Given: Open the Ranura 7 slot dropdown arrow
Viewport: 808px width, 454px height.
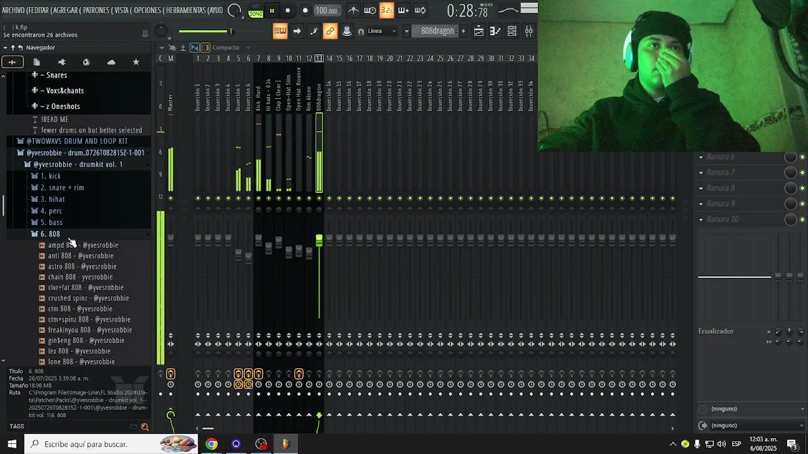Looking at the screenshot, I should coord(701,173).
